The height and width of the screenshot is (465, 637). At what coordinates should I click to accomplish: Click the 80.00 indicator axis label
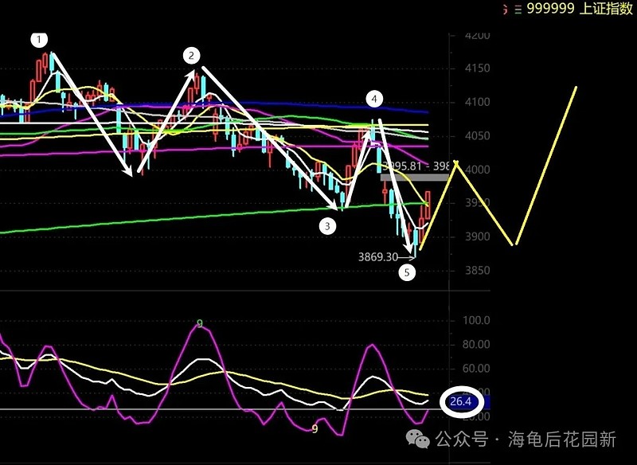pos(476,345)
